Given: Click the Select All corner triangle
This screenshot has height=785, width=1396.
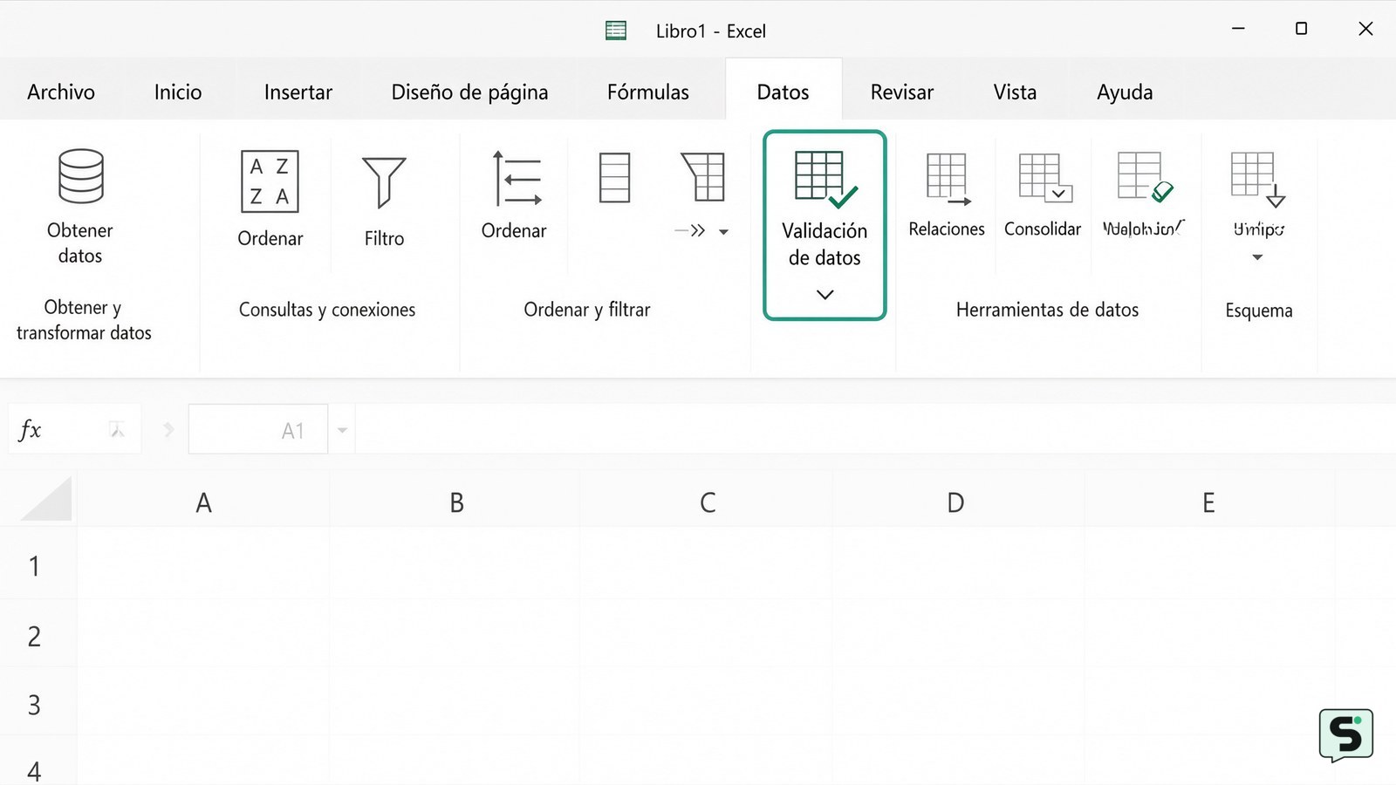Looking at the screenshot, I should click(x=46, y=498).
